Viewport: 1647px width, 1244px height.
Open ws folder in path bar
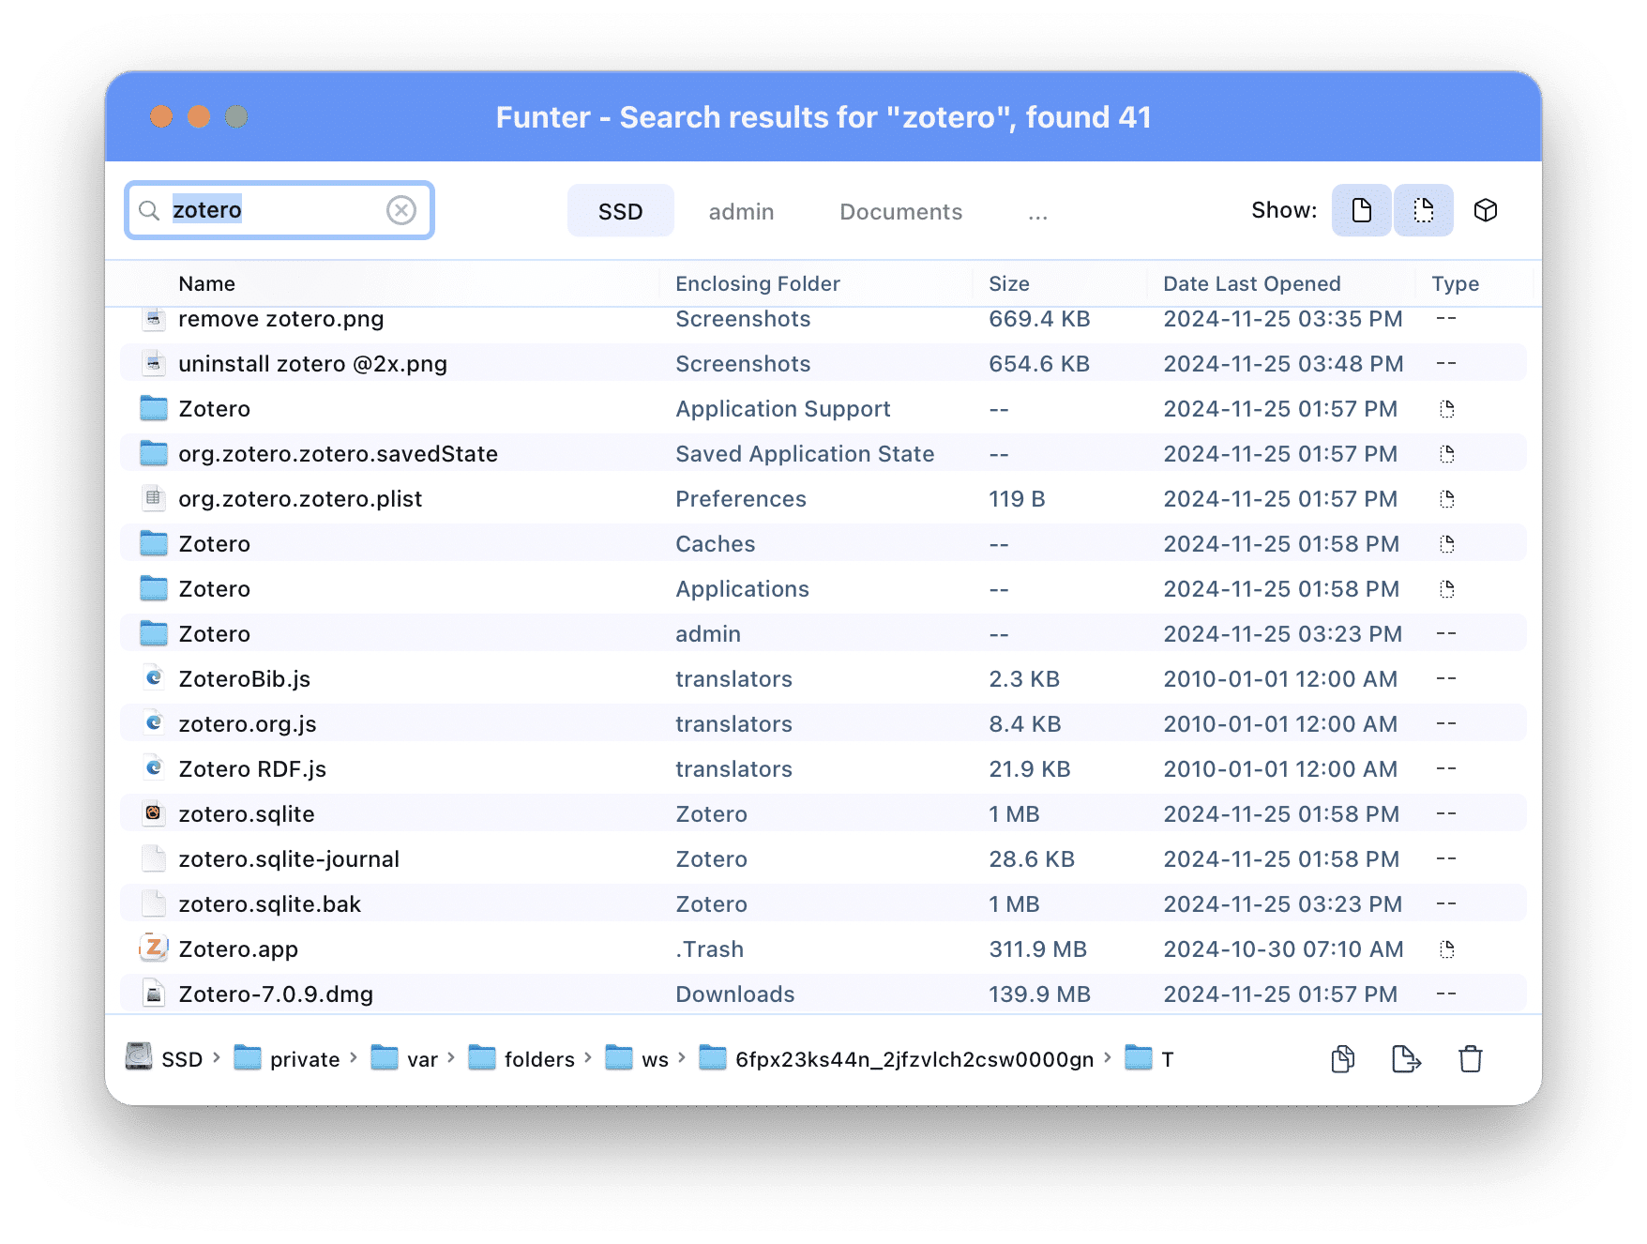tap(637, 1058)
